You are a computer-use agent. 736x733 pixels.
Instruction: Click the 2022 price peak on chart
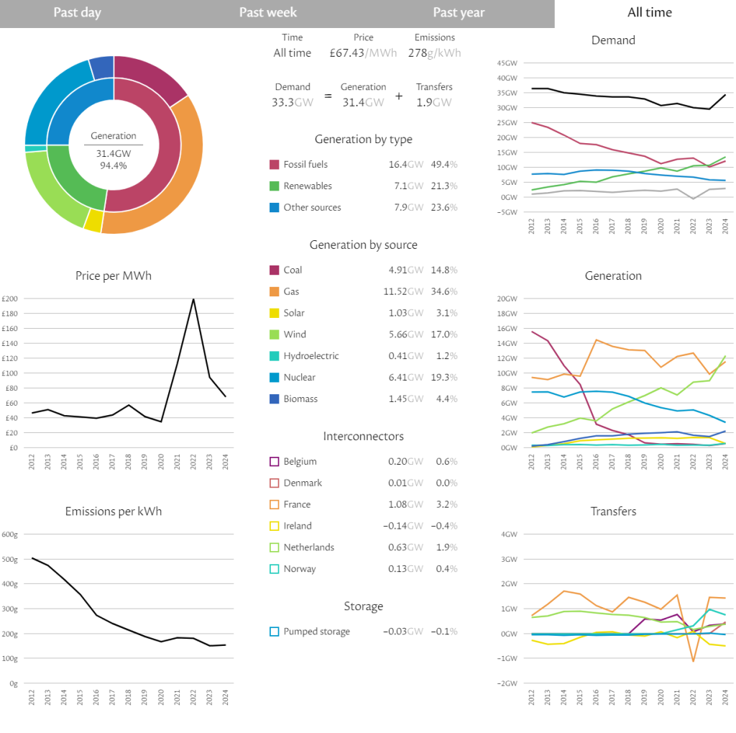tap(193, 299)
